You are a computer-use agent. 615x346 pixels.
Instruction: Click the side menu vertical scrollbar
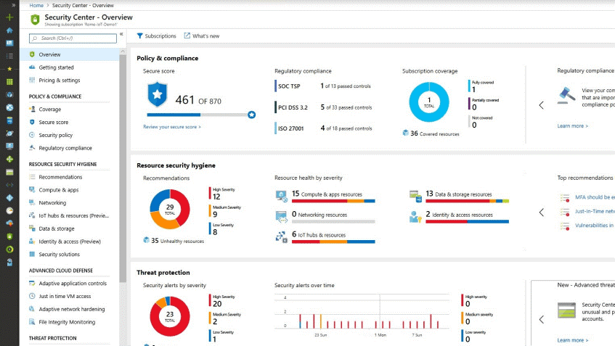(123, 168)
